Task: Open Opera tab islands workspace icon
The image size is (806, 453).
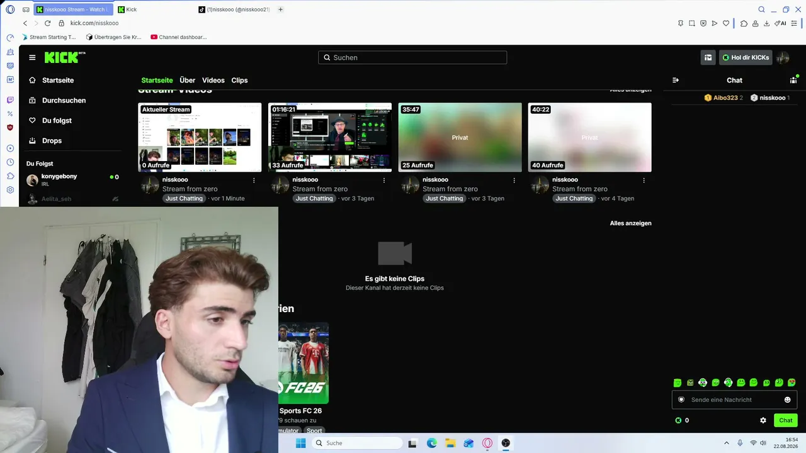Action: tap(26, 9)
